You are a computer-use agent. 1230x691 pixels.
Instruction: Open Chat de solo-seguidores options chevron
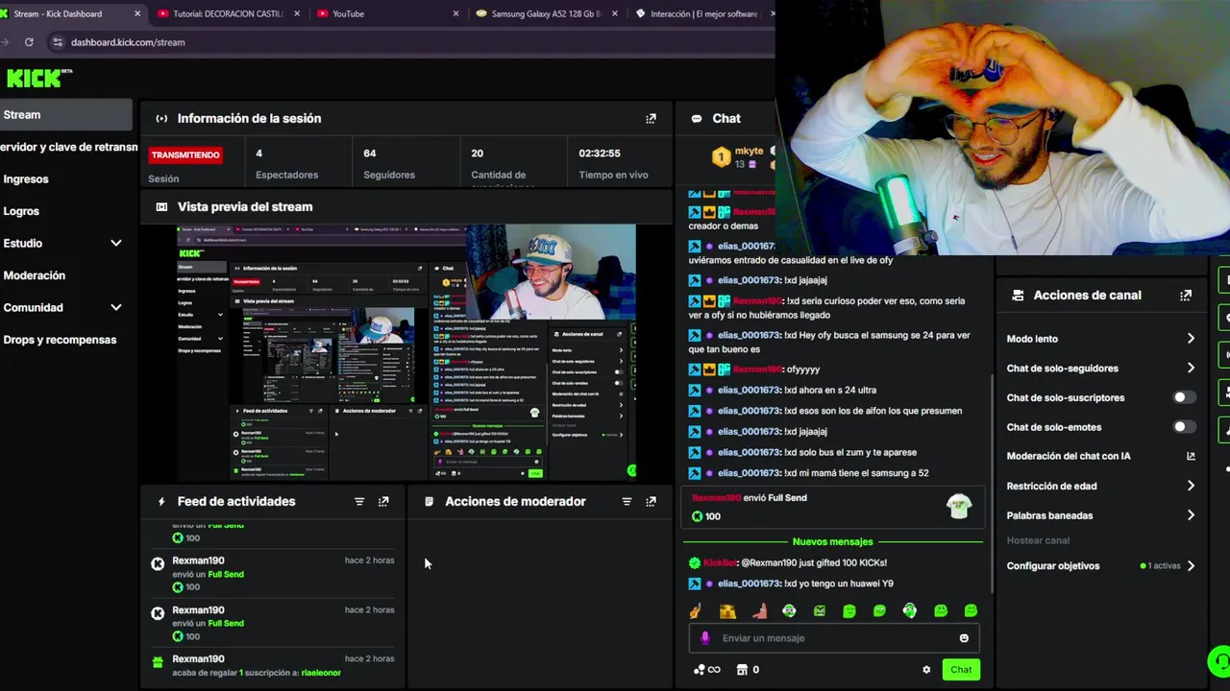(1191, 369)
